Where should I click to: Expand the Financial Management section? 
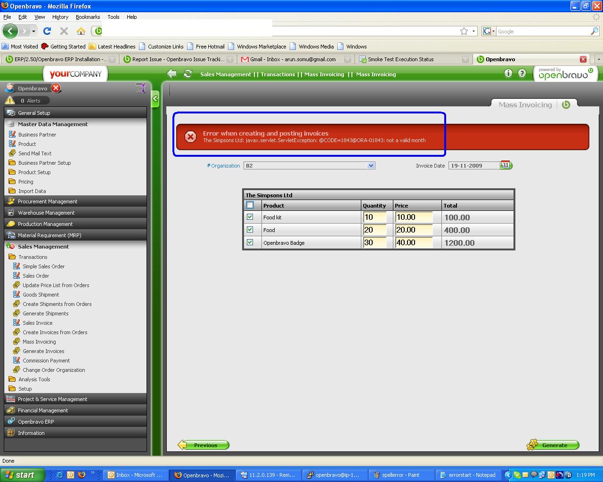point(75,410)
